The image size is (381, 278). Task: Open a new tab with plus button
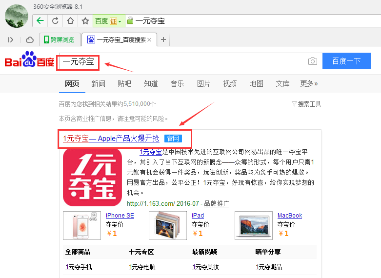(x=163, y=40)
